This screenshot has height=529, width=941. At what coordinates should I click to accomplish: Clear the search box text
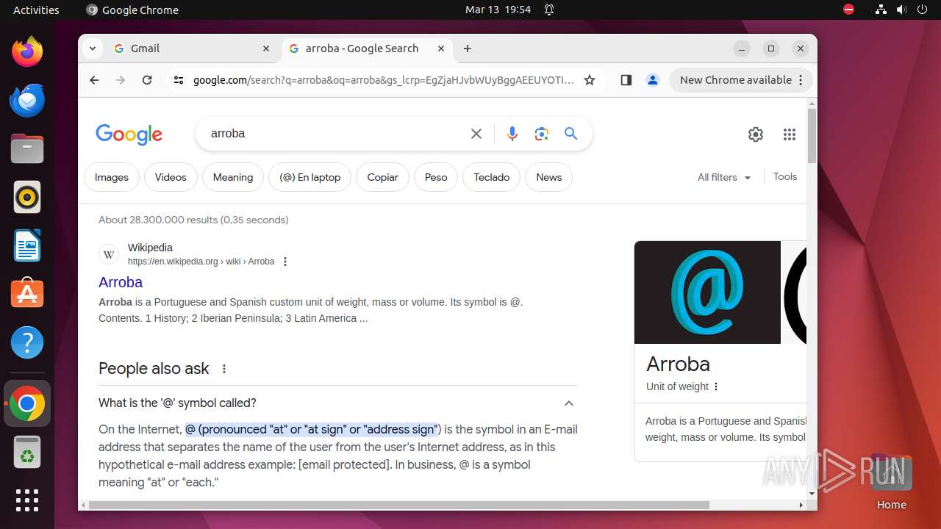[x=476, y=134]
